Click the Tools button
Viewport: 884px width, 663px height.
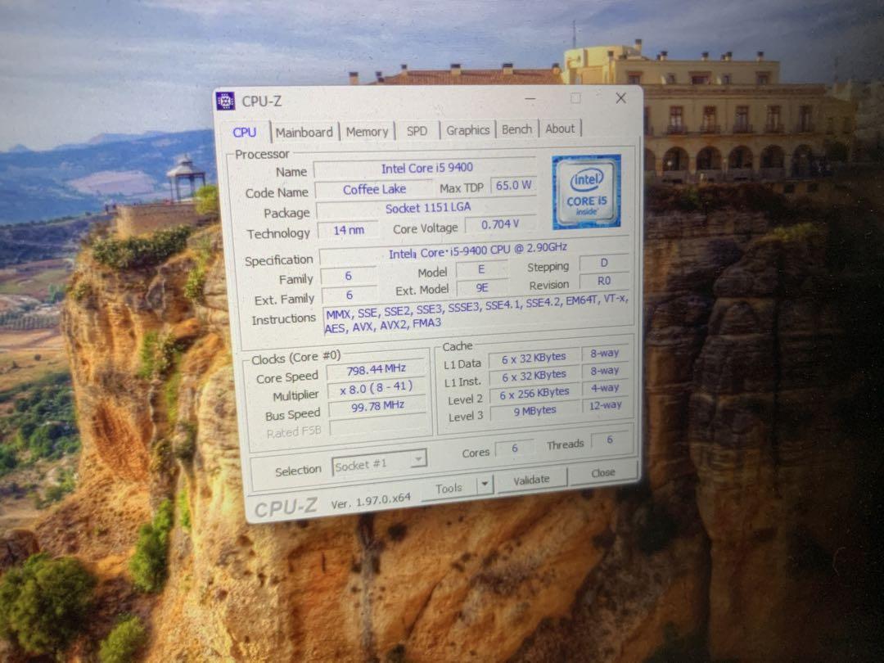coord(449,488)
